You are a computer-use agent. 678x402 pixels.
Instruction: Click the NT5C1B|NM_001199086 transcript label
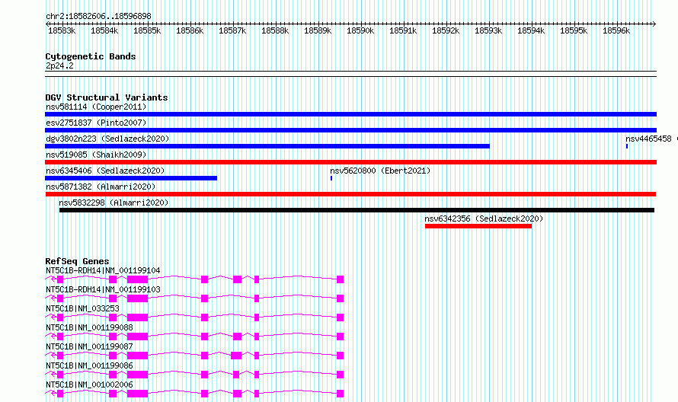[x=89, y=365]
